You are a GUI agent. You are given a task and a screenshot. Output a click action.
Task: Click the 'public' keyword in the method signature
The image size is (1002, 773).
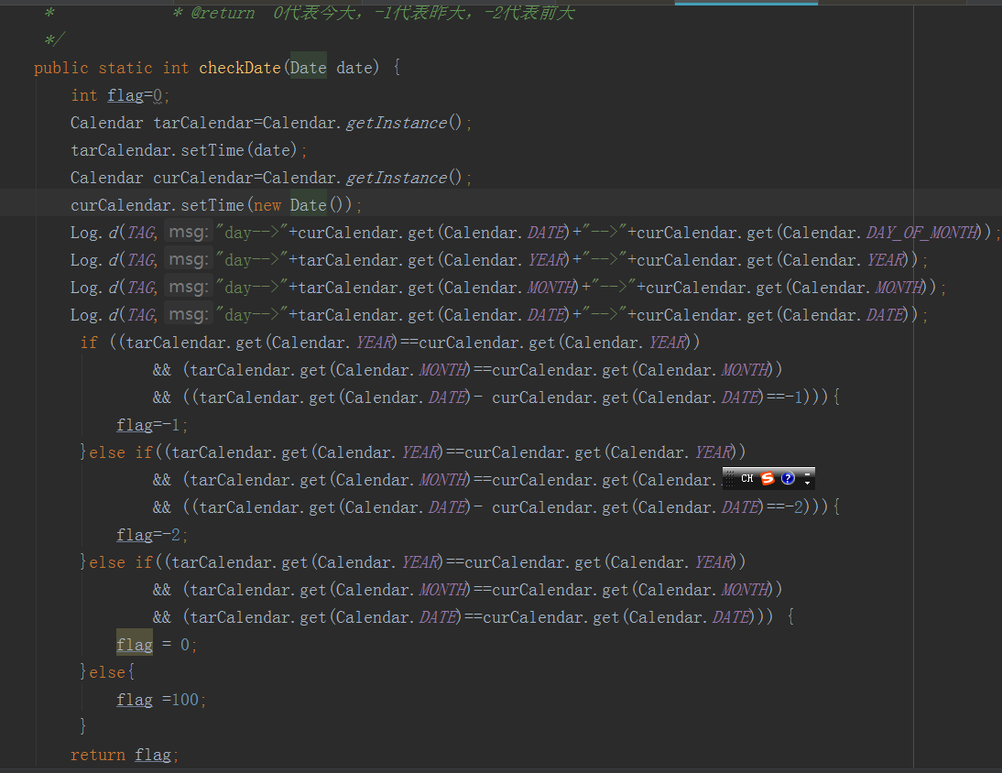click(61, 68)
